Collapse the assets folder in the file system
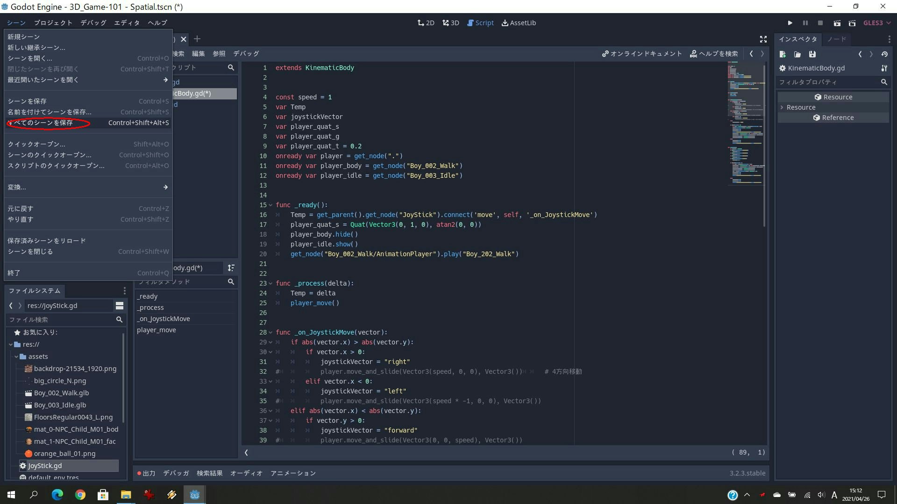 click(16, 357)
